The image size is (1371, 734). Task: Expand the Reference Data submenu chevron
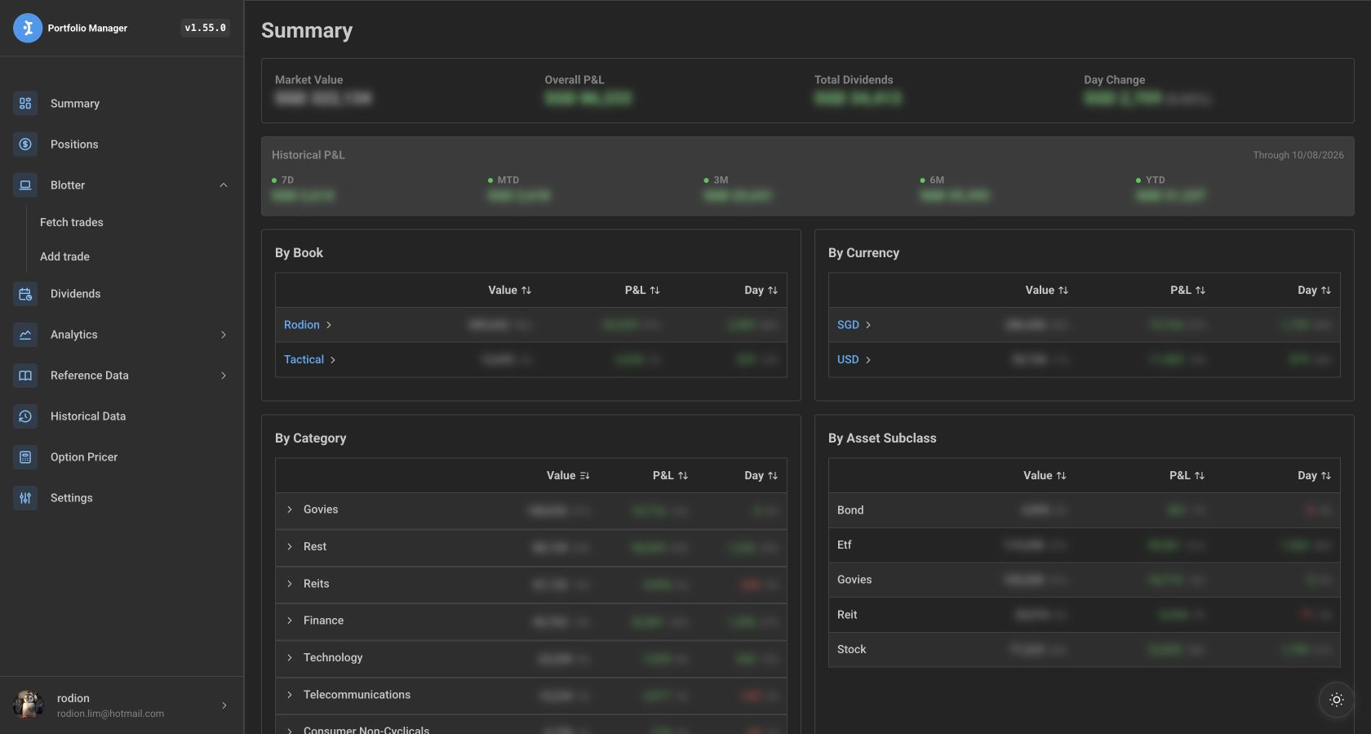224,376
